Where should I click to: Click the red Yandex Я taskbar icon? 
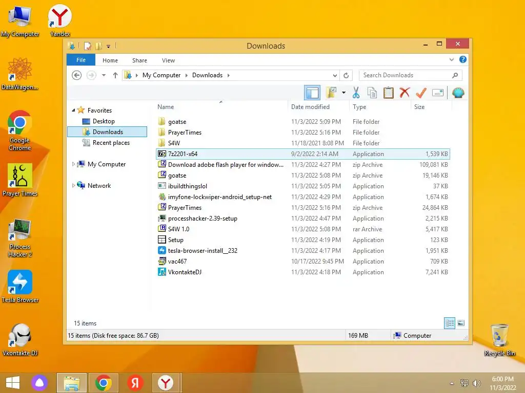coord(135,383)
